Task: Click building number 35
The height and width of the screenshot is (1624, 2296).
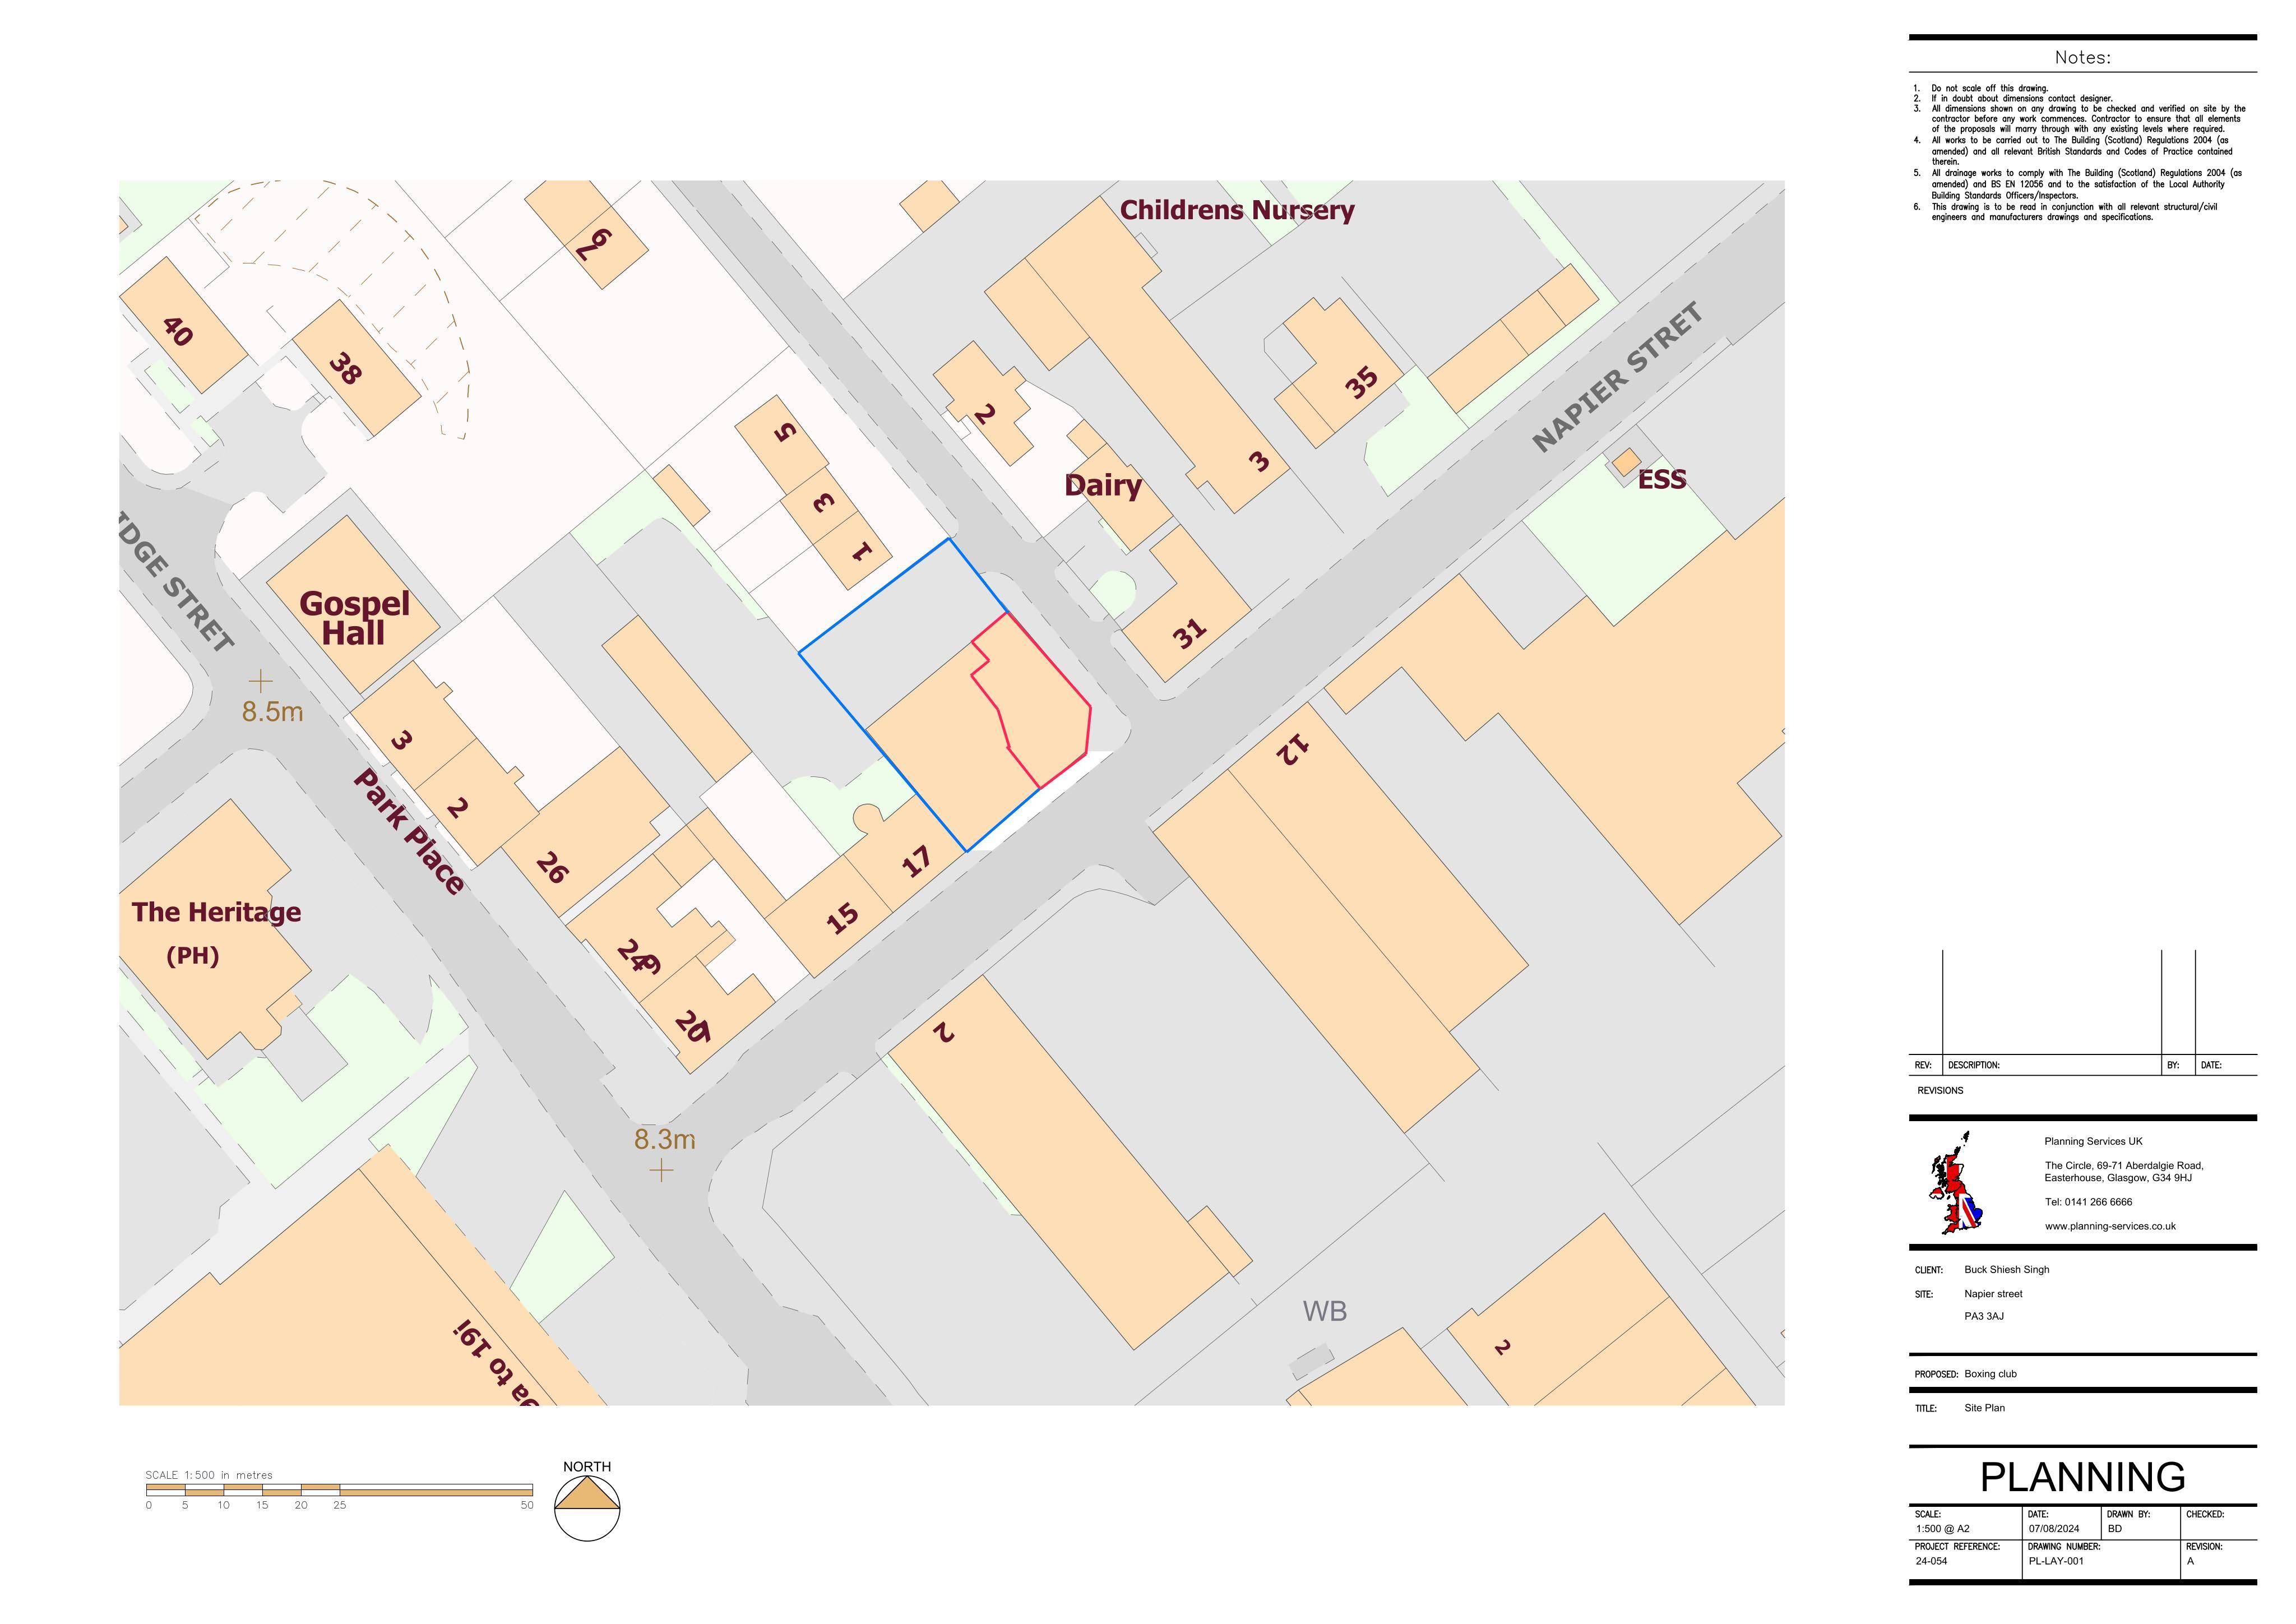Action: point(1361,382)
